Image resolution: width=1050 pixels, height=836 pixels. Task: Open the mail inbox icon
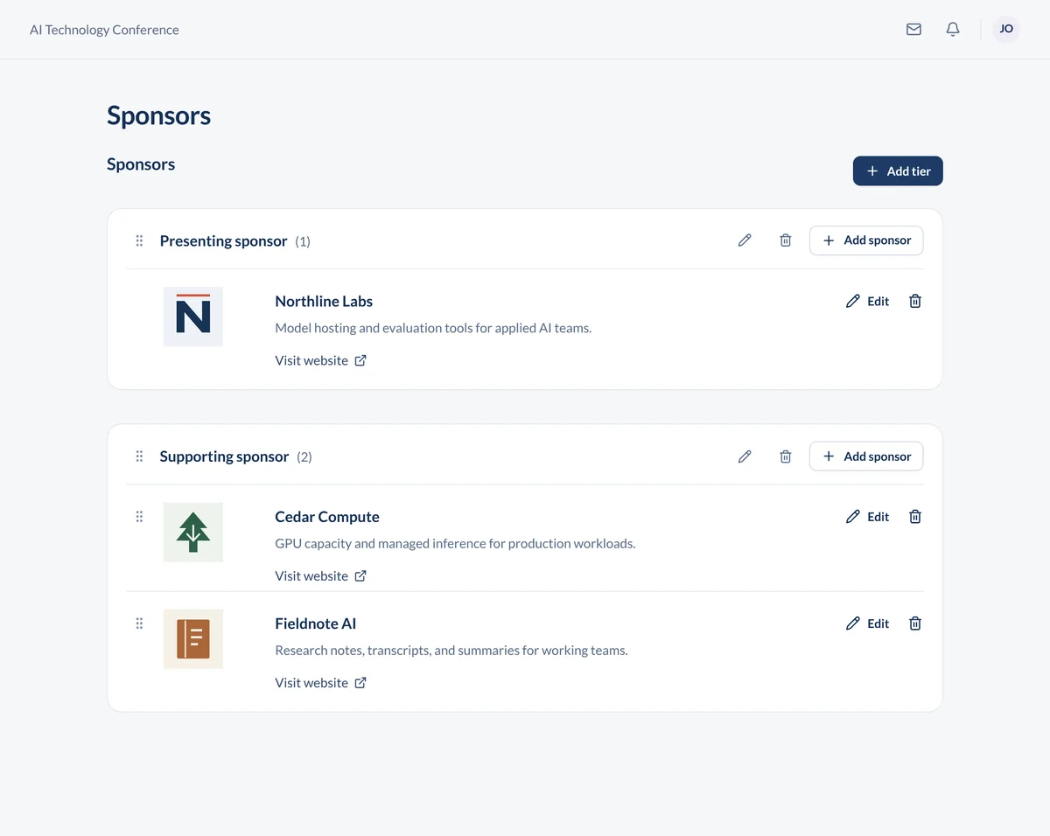tap(913, 30)
